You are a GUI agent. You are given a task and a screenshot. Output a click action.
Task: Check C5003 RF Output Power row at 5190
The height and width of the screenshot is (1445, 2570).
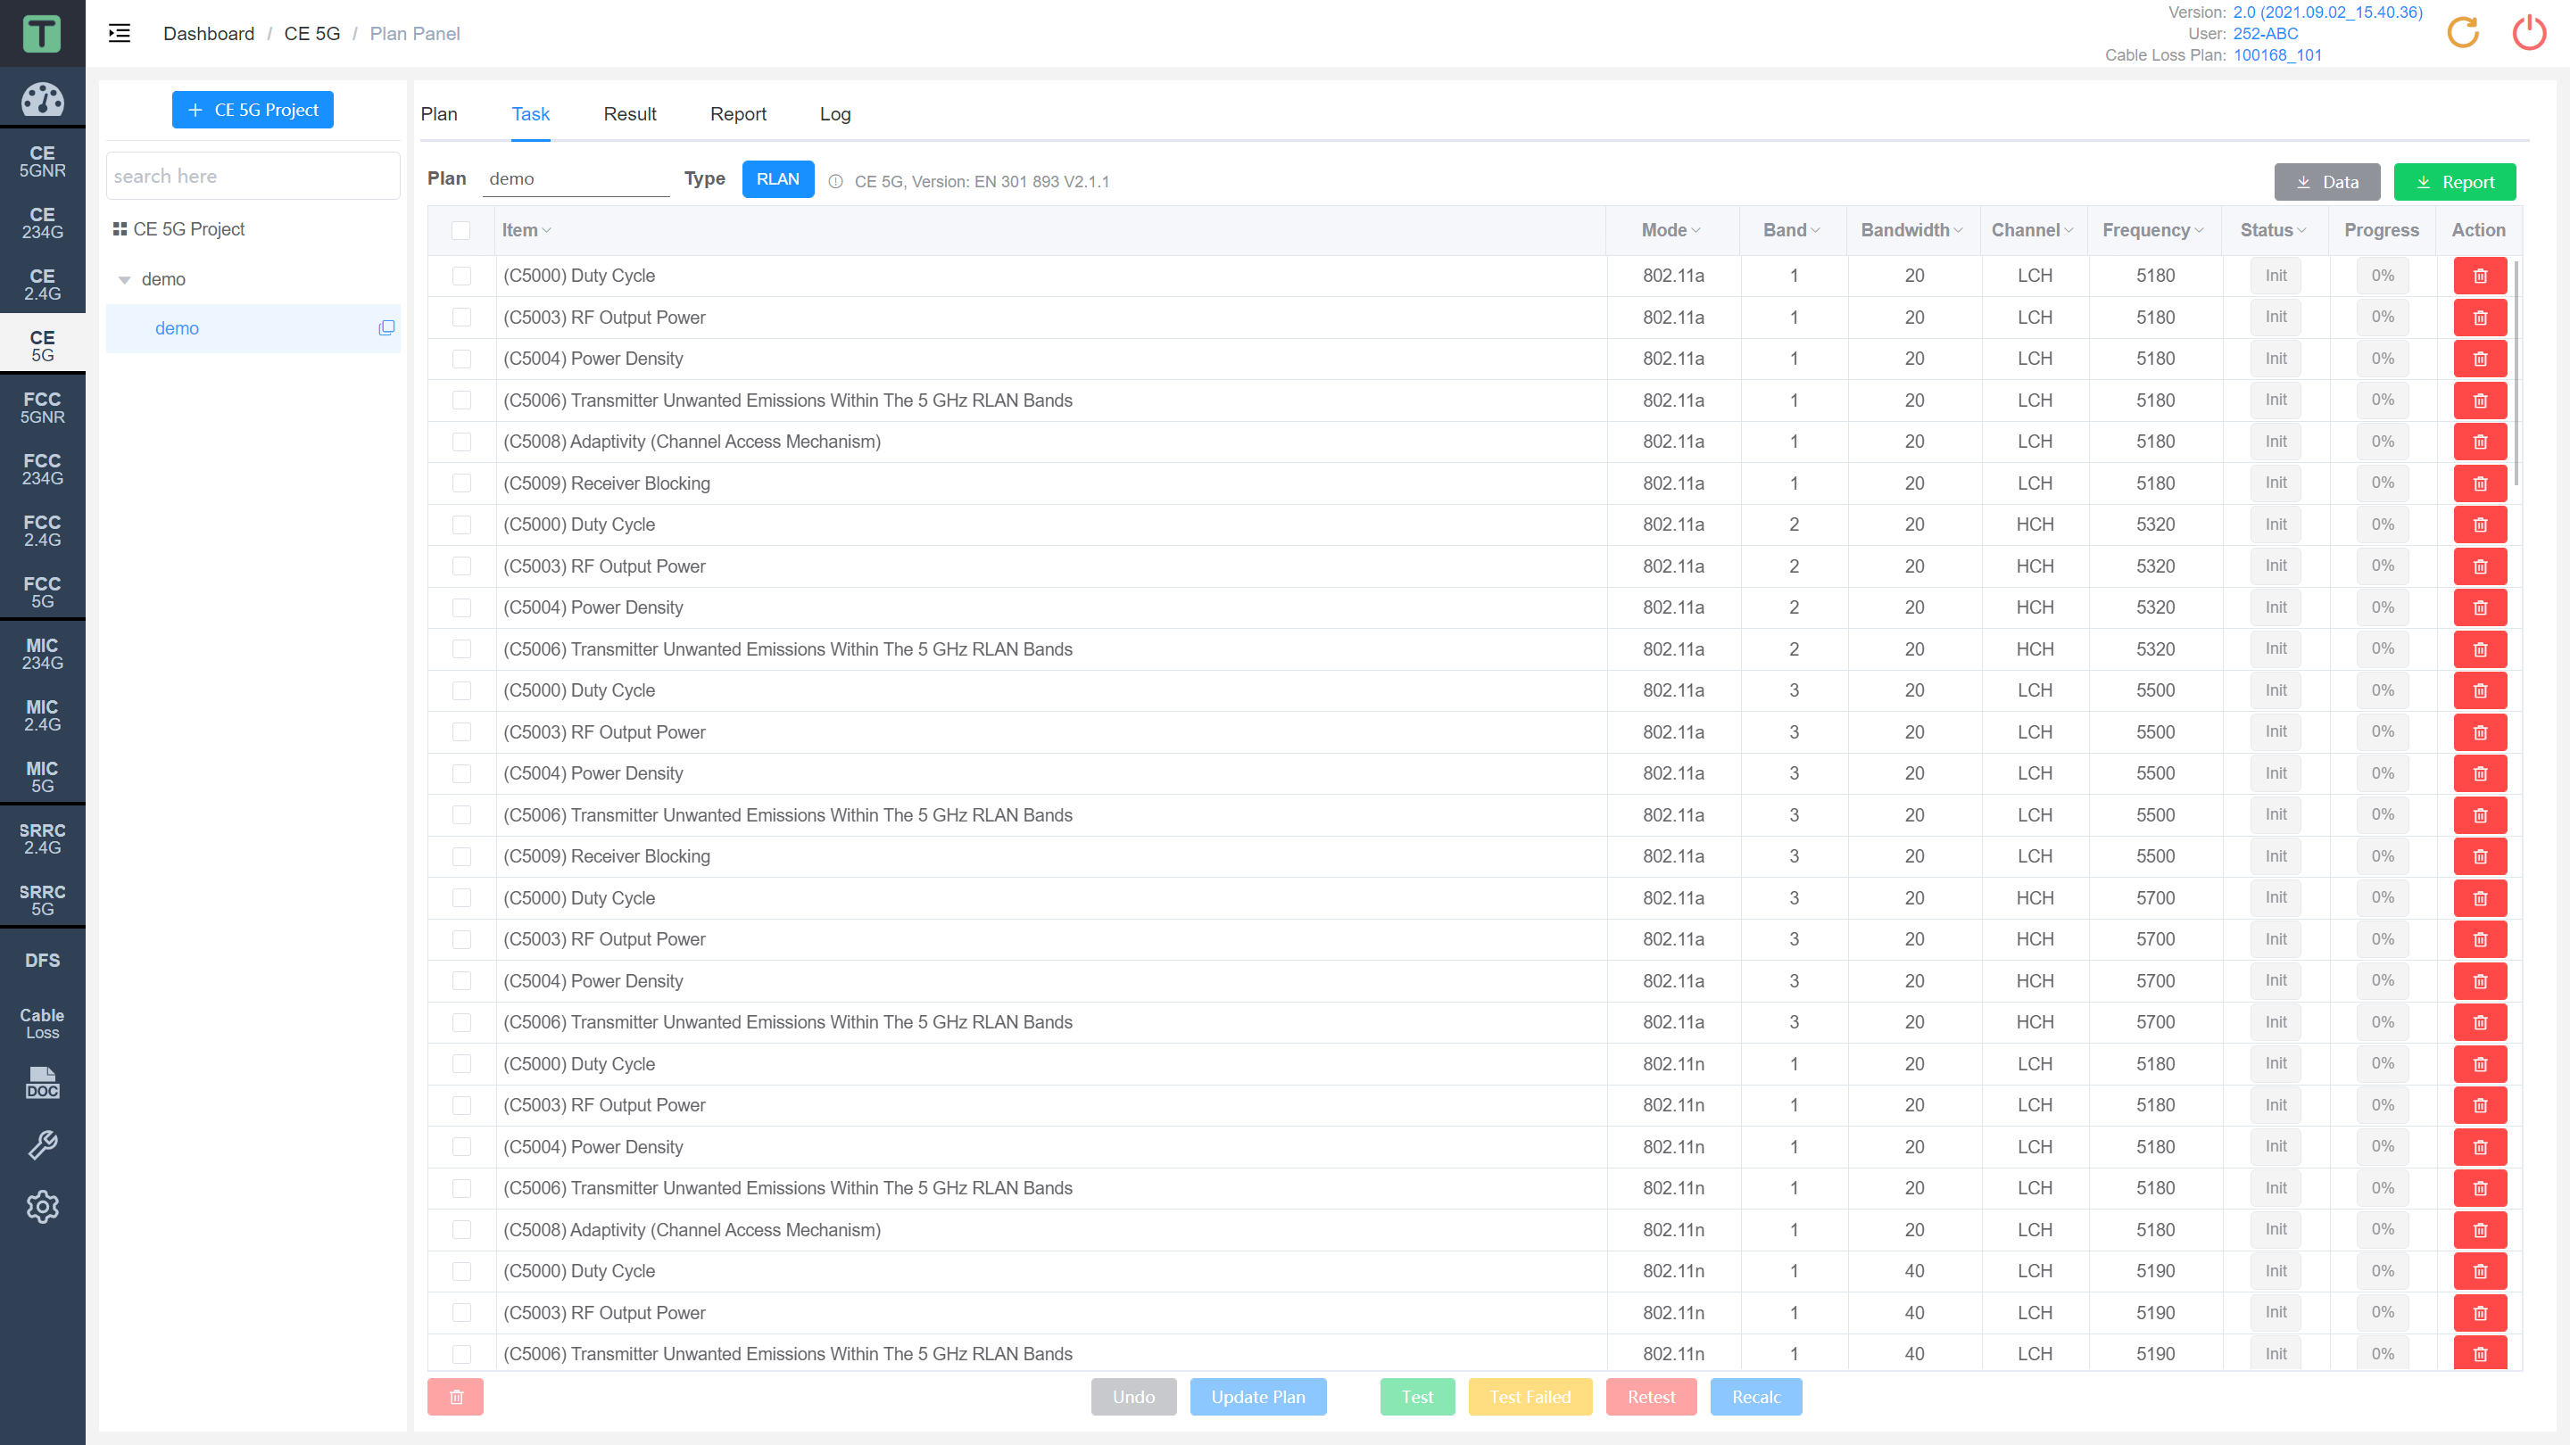461,1313
